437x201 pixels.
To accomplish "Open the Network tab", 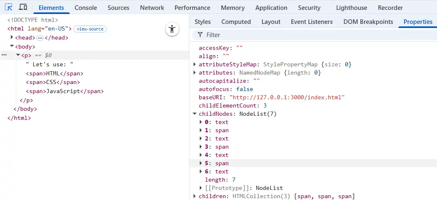I will coord(152,7).
